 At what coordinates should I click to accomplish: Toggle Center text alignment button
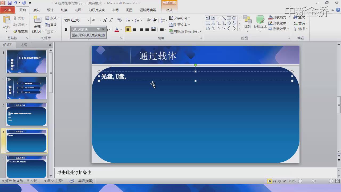135,29
